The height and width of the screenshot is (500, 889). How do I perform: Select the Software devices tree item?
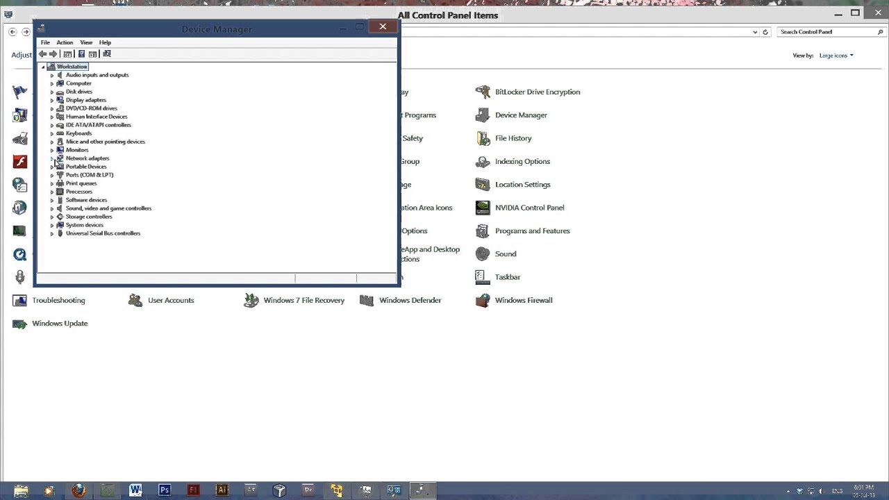[x=86, y=200]
